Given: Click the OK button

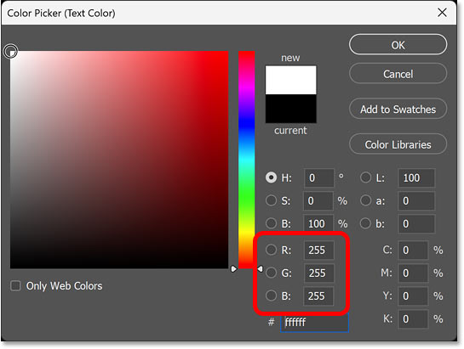Looking at the screenshot, I should point(398,45).
